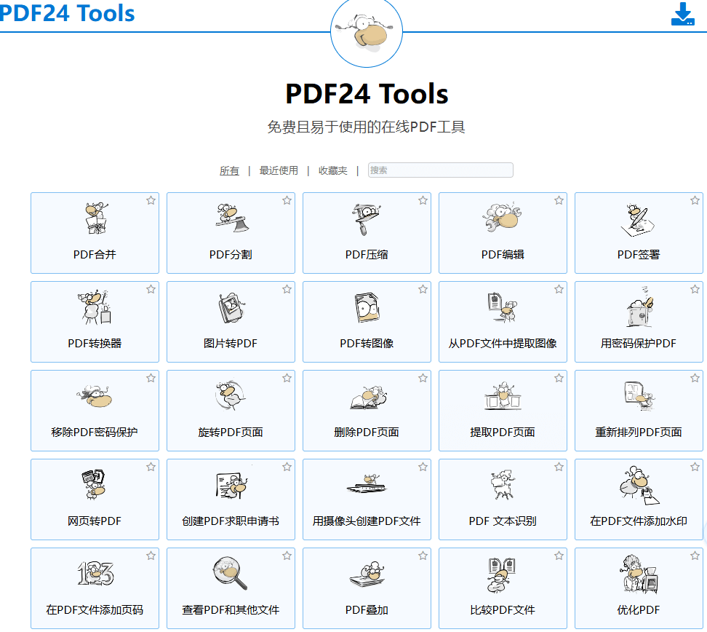The image size is (707, 632).
Task: Choose the 图片转PDF tool icon
Action: tap(231, 308)
